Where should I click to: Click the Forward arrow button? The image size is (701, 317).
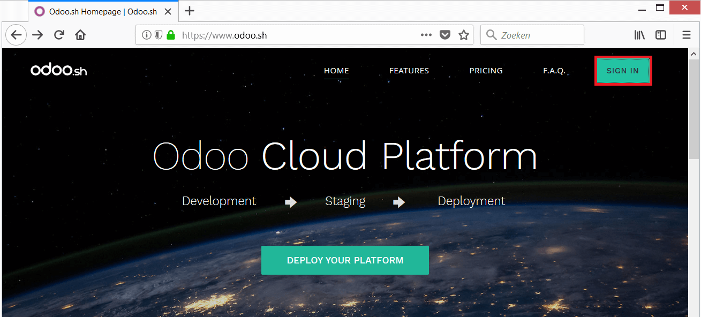pos(37,35)
